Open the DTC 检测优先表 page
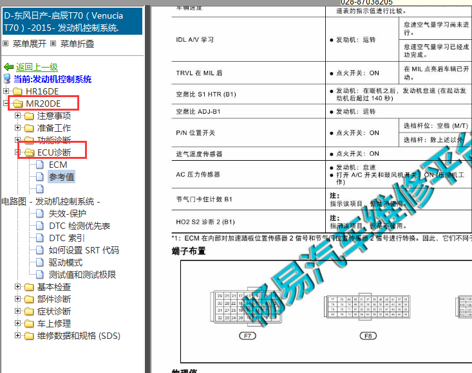472x373 pixels. click(x=79, y=226)
